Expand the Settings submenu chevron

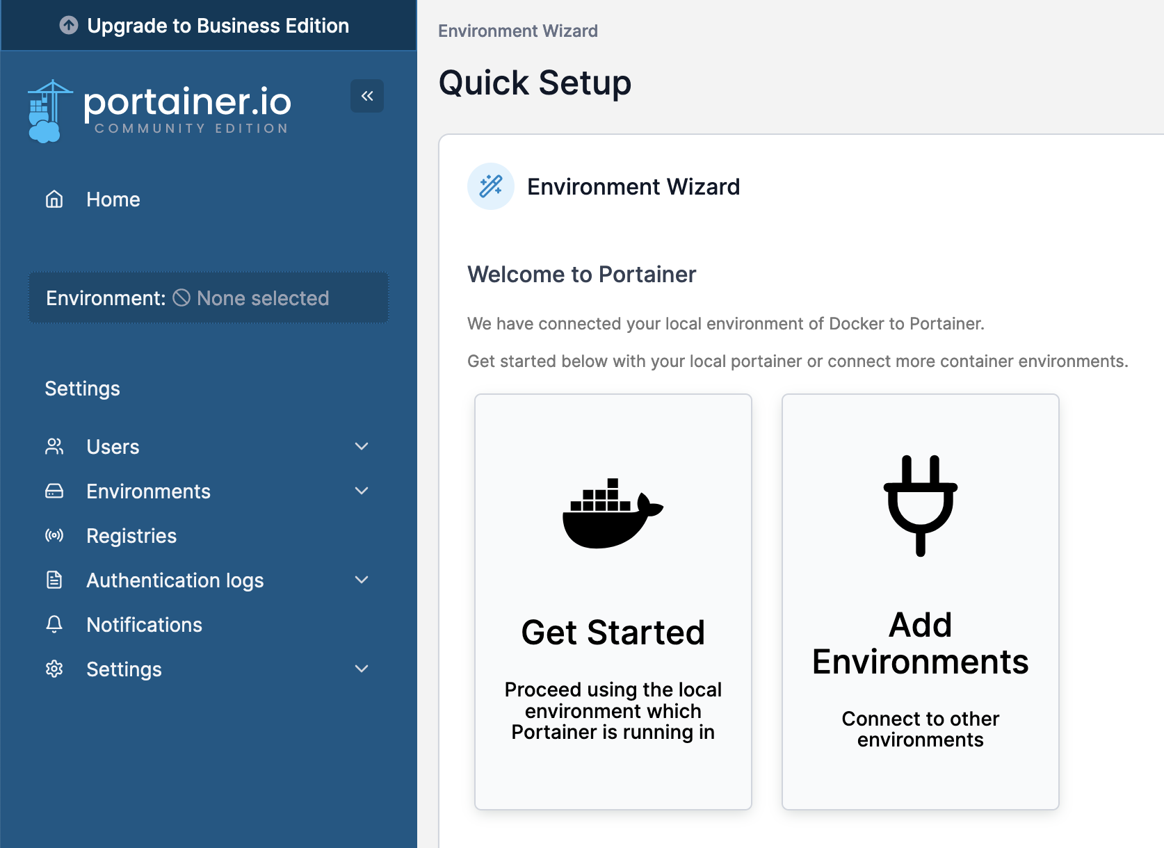pos(362,669)
